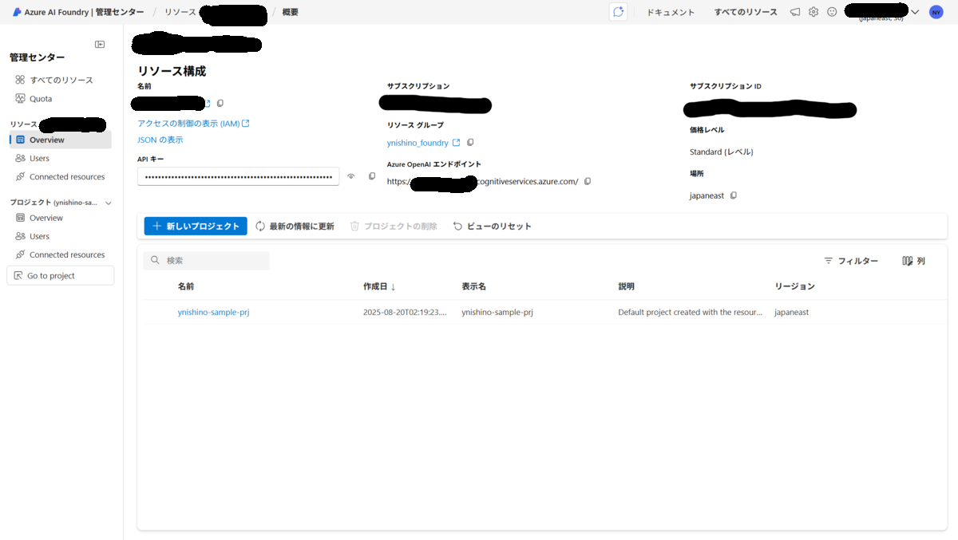
Task: Click the 表示名 column header
Action: click(x=474, y=286)
